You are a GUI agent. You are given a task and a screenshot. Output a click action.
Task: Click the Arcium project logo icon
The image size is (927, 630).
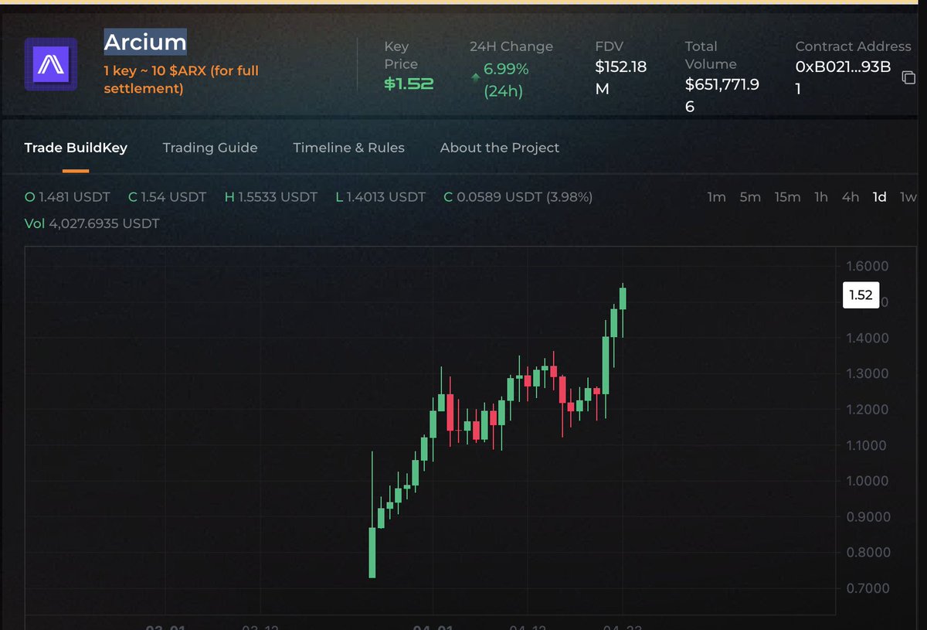pyautogui.click(x=50, y=64)
